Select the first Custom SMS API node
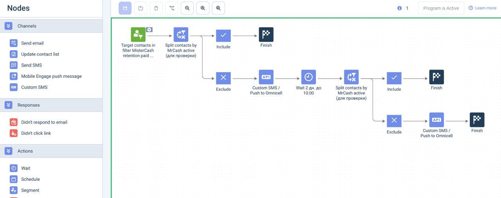The height and width of the screenshot is (198, 501). pos(266,77)
